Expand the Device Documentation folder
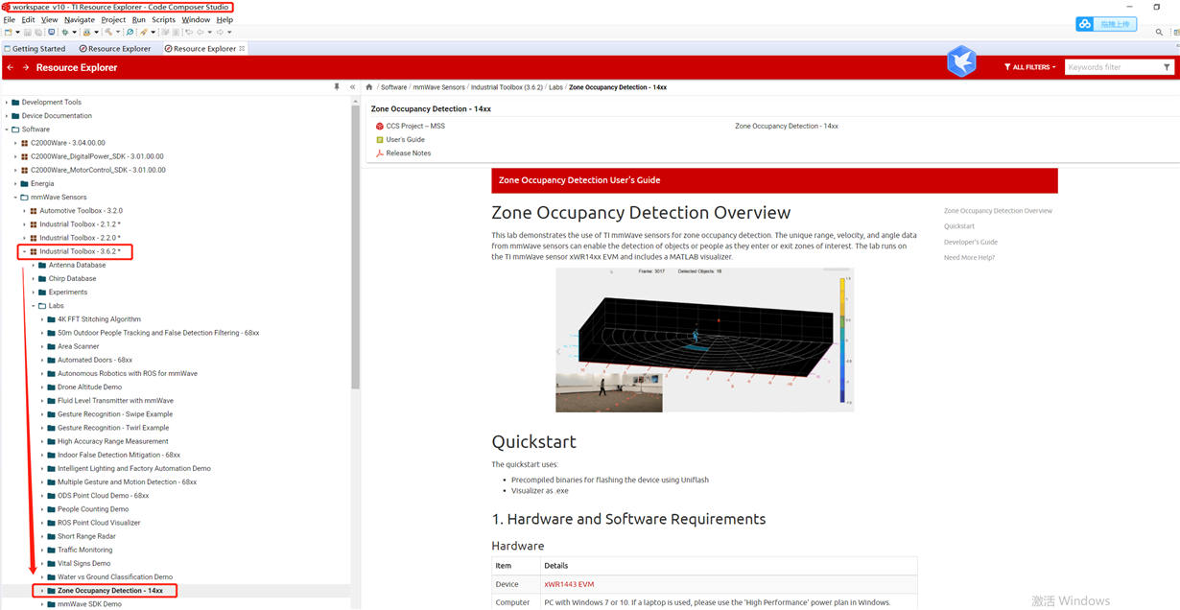Viewport: 1180px width, 610px height. (7, 115)
